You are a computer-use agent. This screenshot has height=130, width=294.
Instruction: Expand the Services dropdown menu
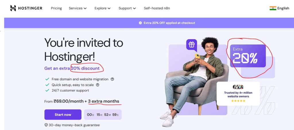click(x=78, y=8)
